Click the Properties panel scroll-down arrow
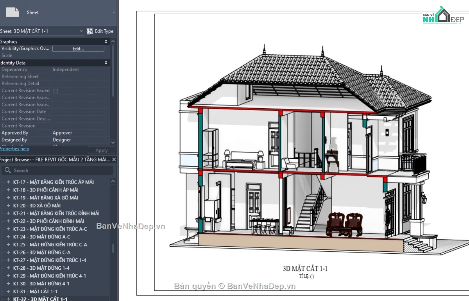Screen dimensions: 469x301 click(x=113, y=142)
